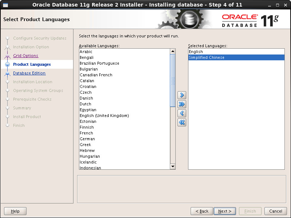Pick Croatian in Available Languages

(124, 86)
